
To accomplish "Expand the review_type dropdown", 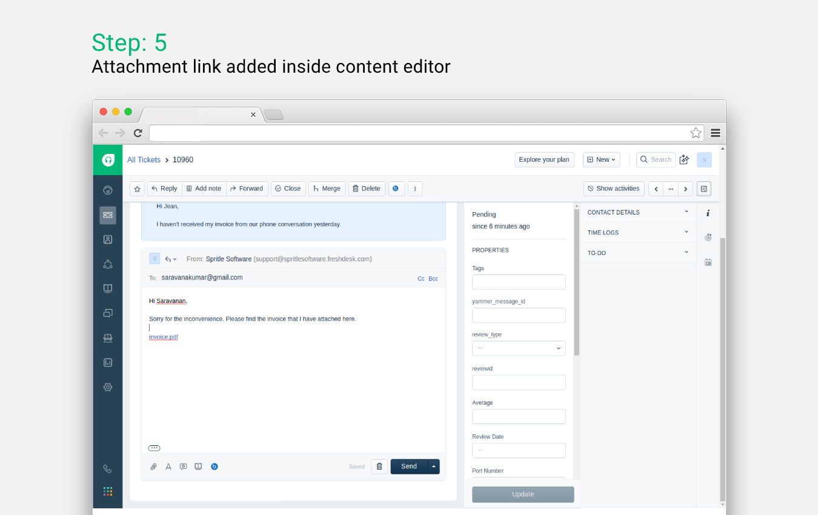I will pos(519,348).
